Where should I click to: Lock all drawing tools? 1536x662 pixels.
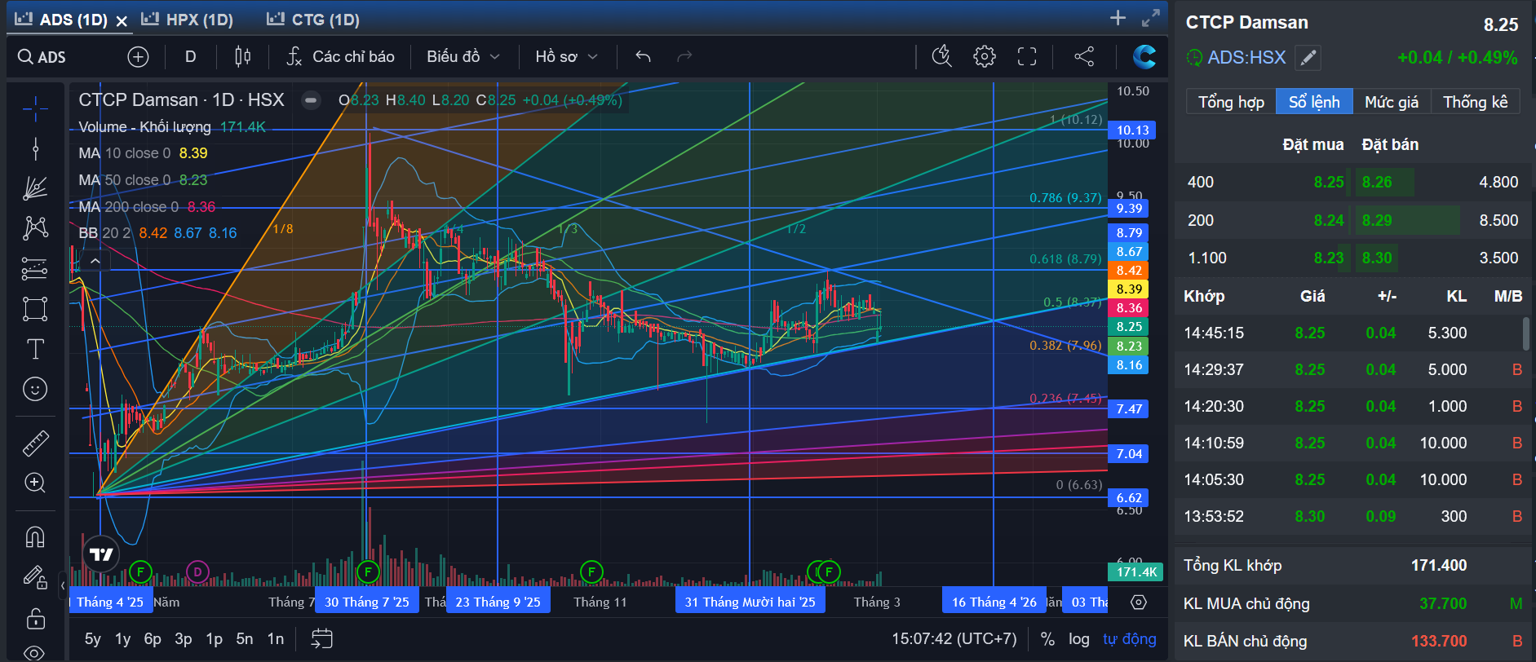(35, 618)
